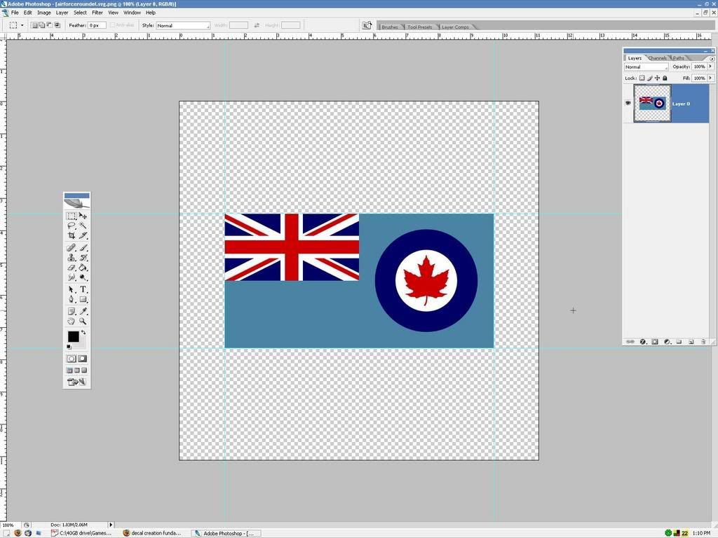Image resolution: width=718 pixels, height=538 pixels.
Task: Switch to Adobe Photoshop taskbar button
Action: [225, 533]
